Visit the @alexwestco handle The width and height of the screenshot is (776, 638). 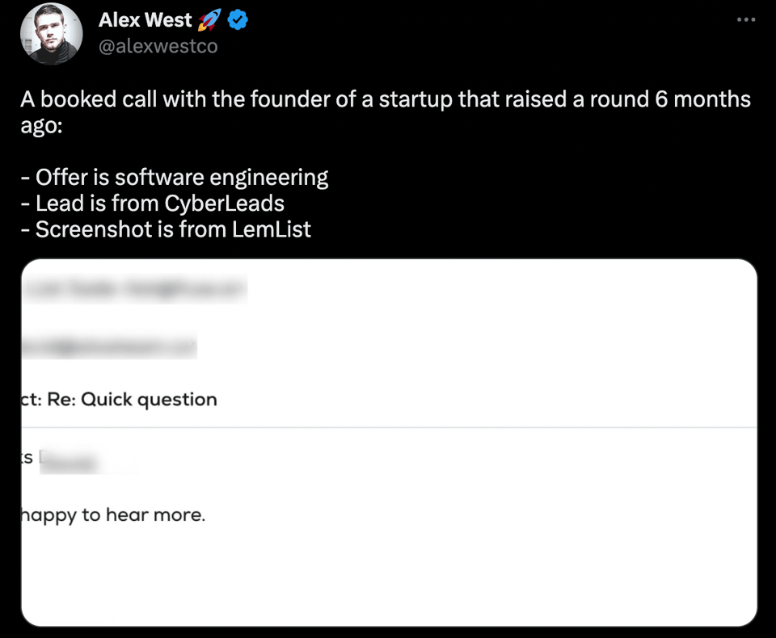[158, 46]
